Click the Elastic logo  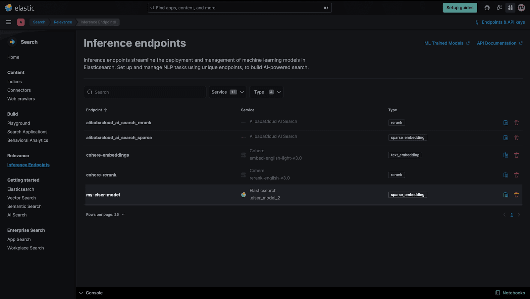pyautogui.click(x=20, y=8)
